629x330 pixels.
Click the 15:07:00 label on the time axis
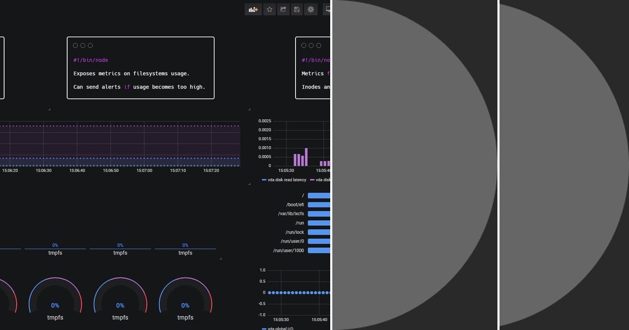pos(144,170)
